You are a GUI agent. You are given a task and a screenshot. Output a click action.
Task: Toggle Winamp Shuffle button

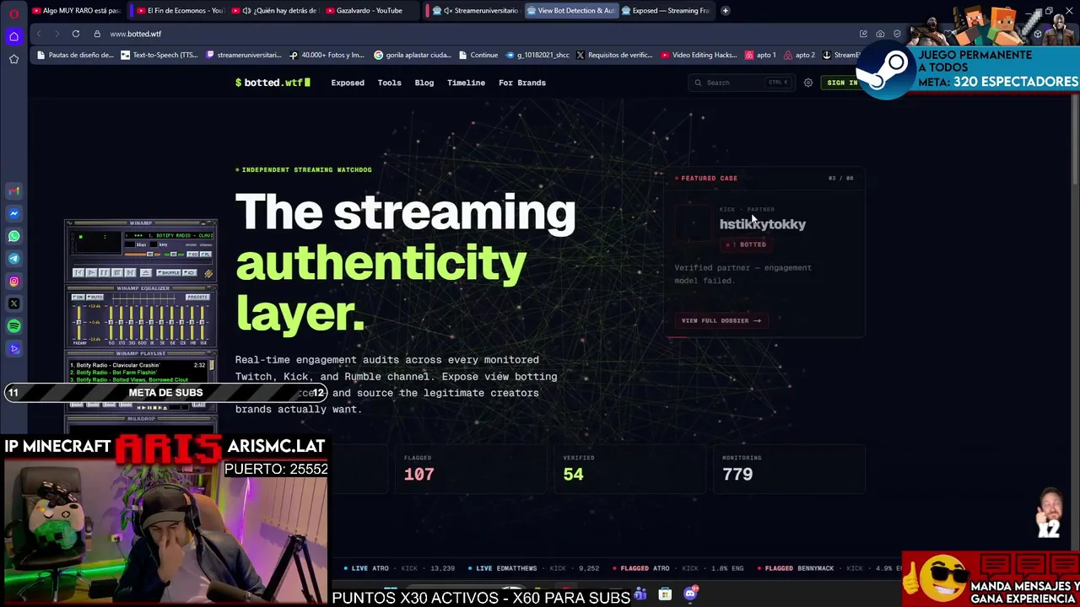click(168, 272)
